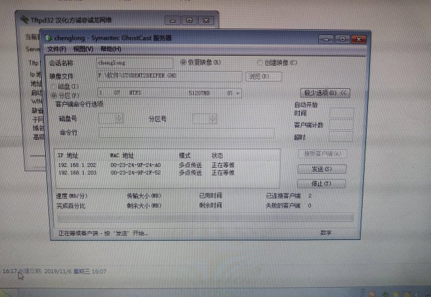431x297 pixels.
Task: Click the 命令行 input field
Action: (x=186, y=133)
